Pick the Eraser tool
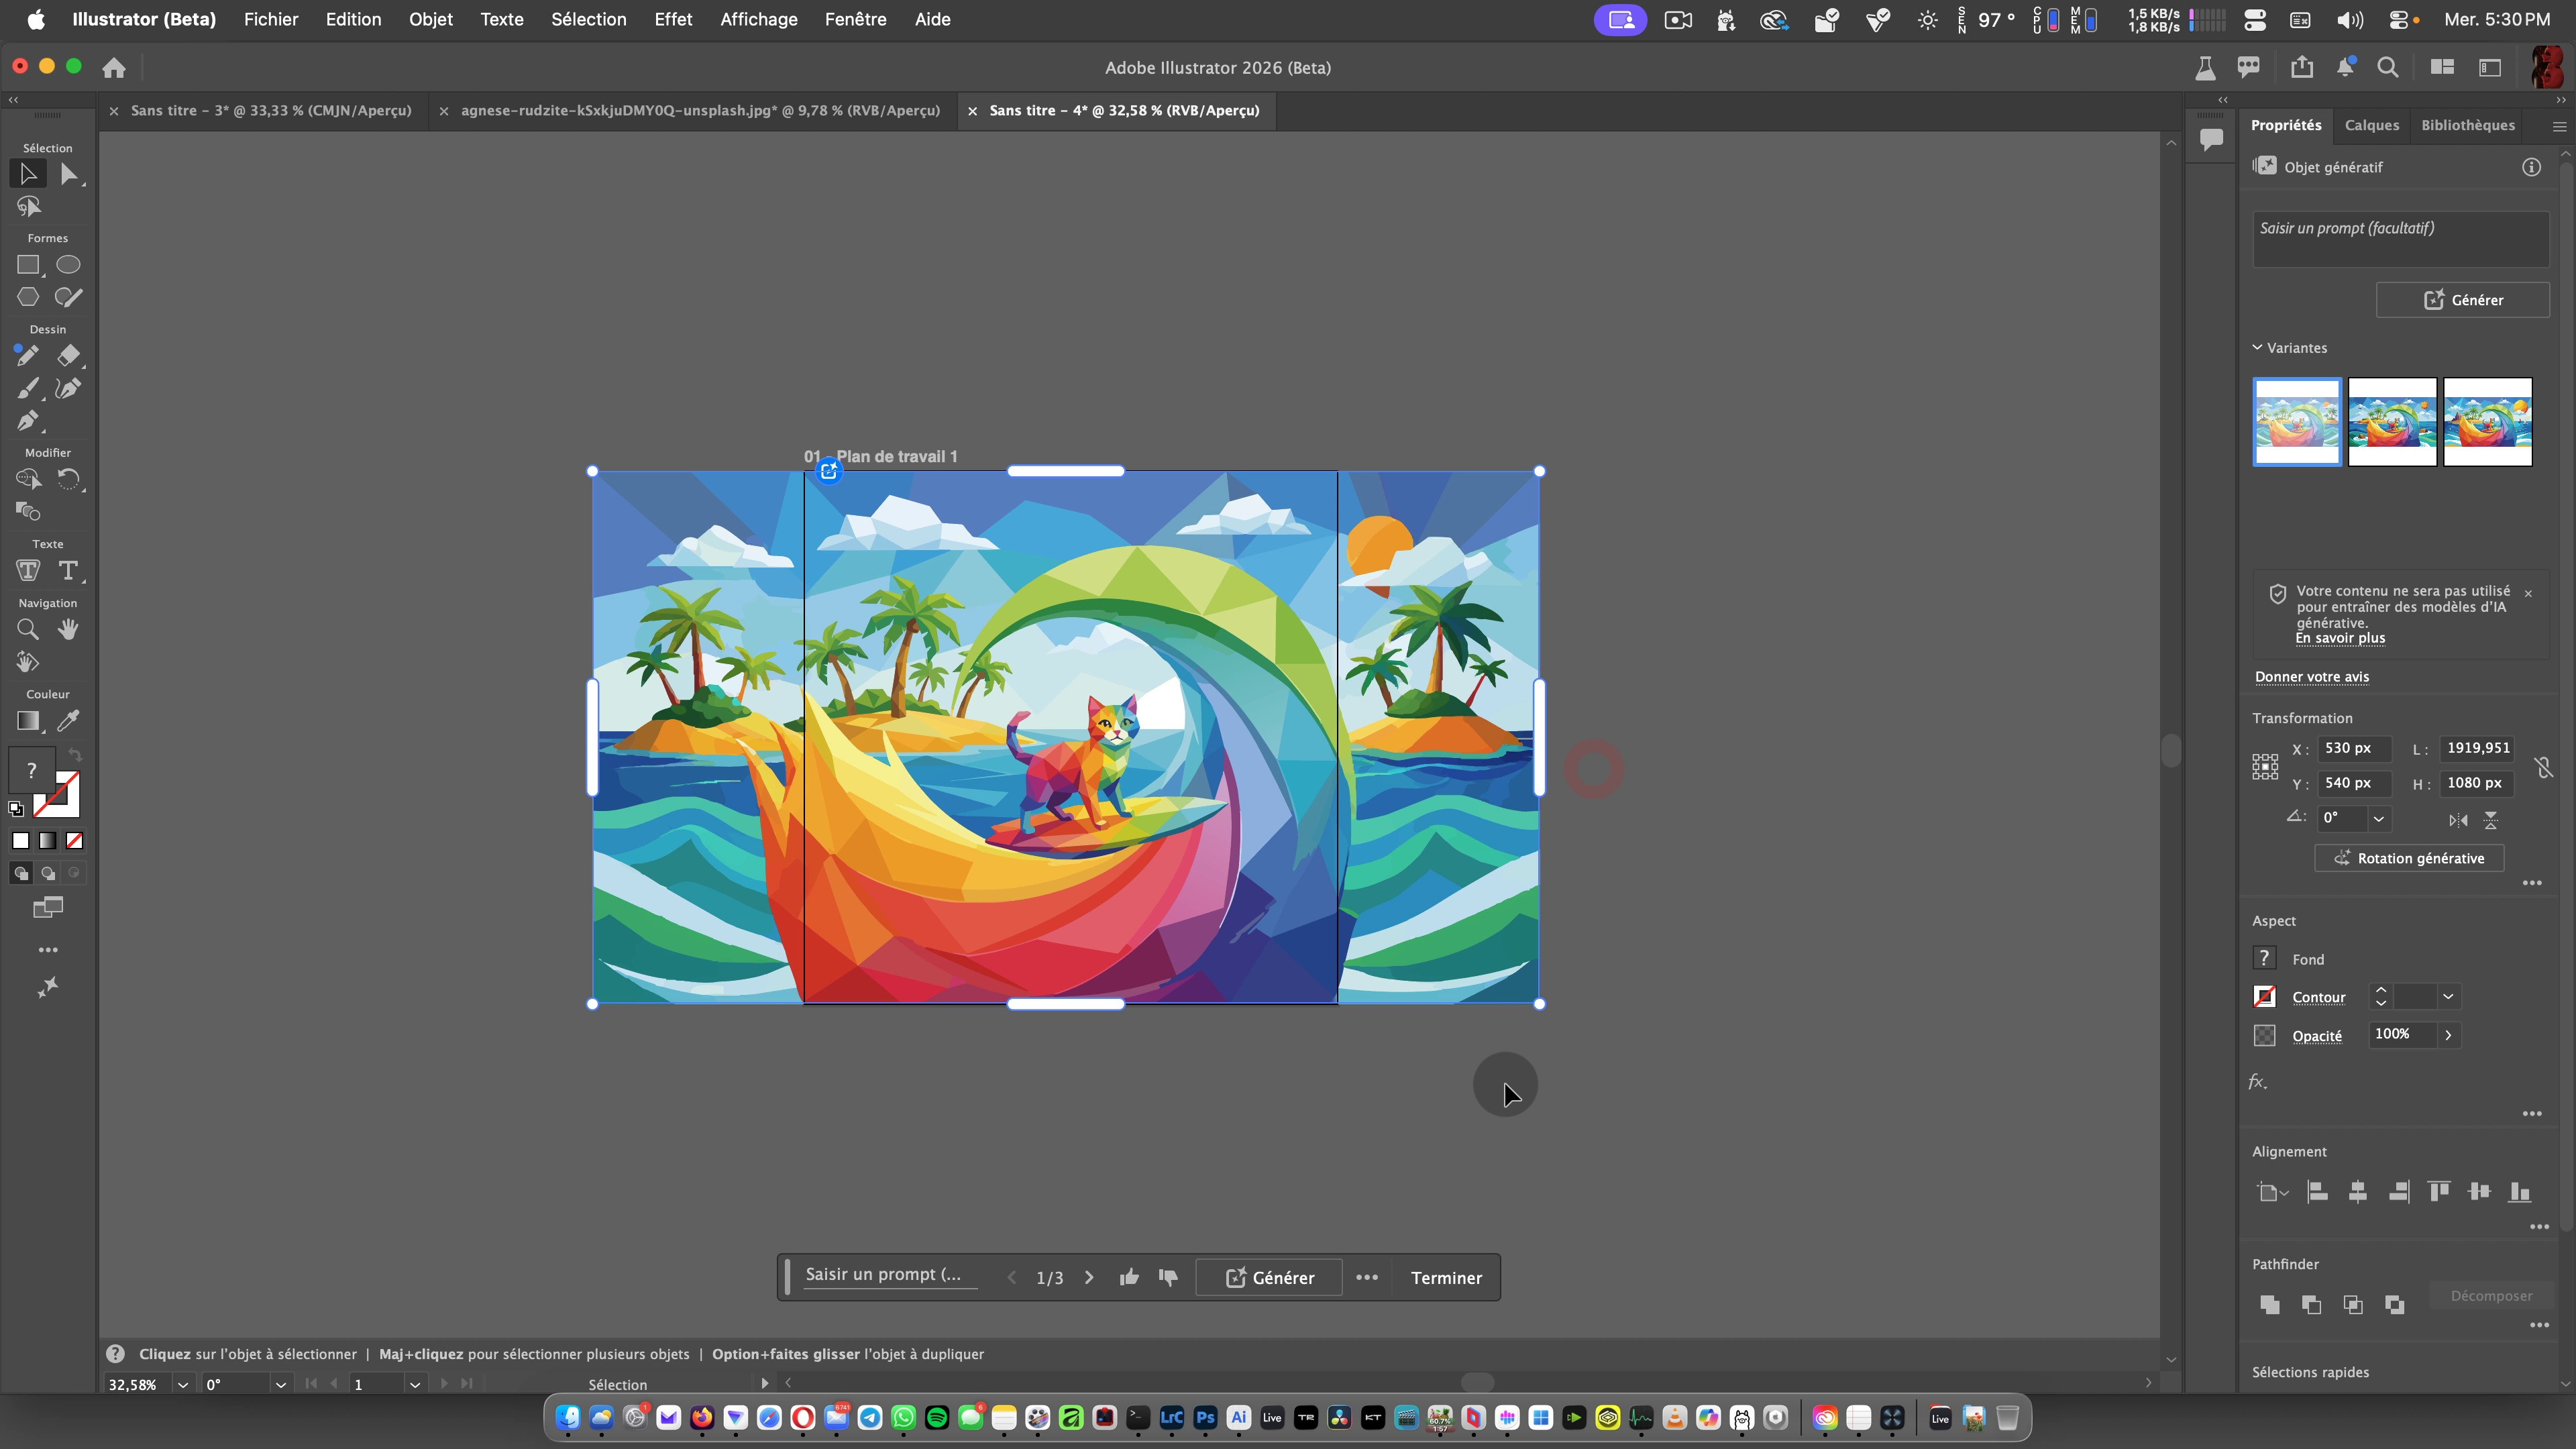The height and width of the screenshot is (1449, 2576). click(x=68, y=355)
